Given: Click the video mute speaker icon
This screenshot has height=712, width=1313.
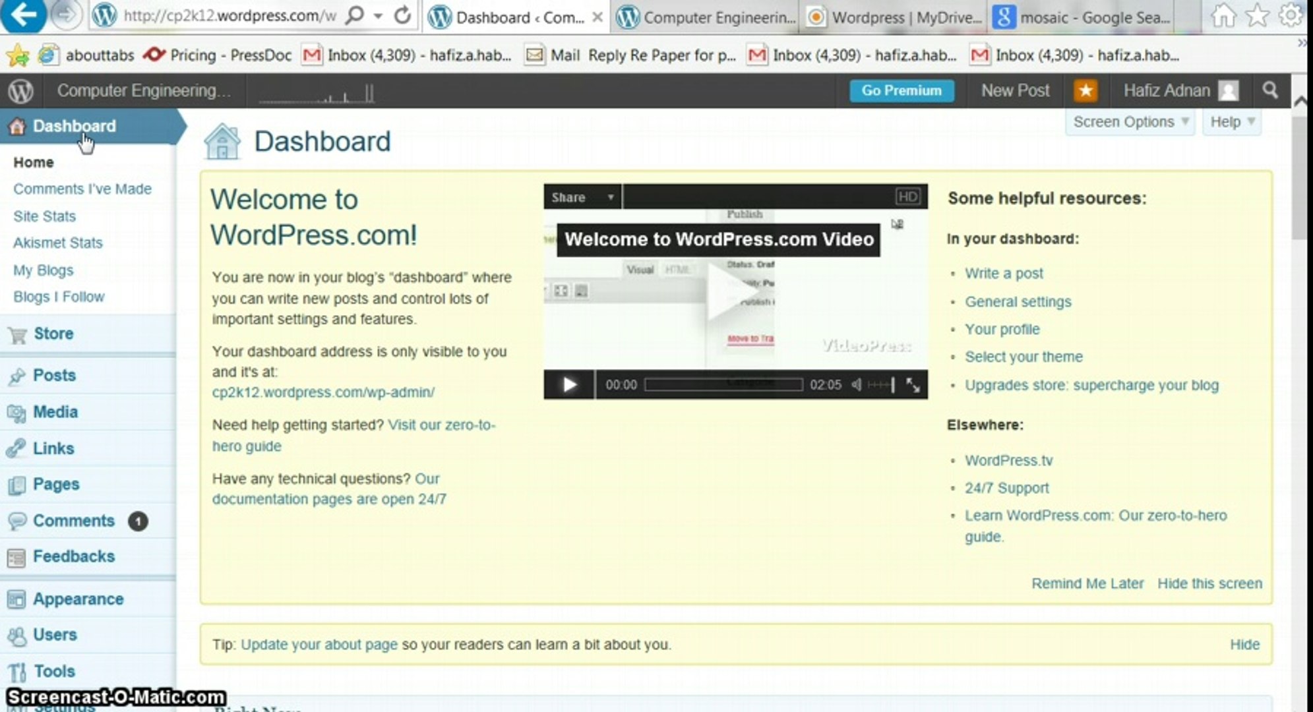Looking at the screenshot, I should point(856,384).
